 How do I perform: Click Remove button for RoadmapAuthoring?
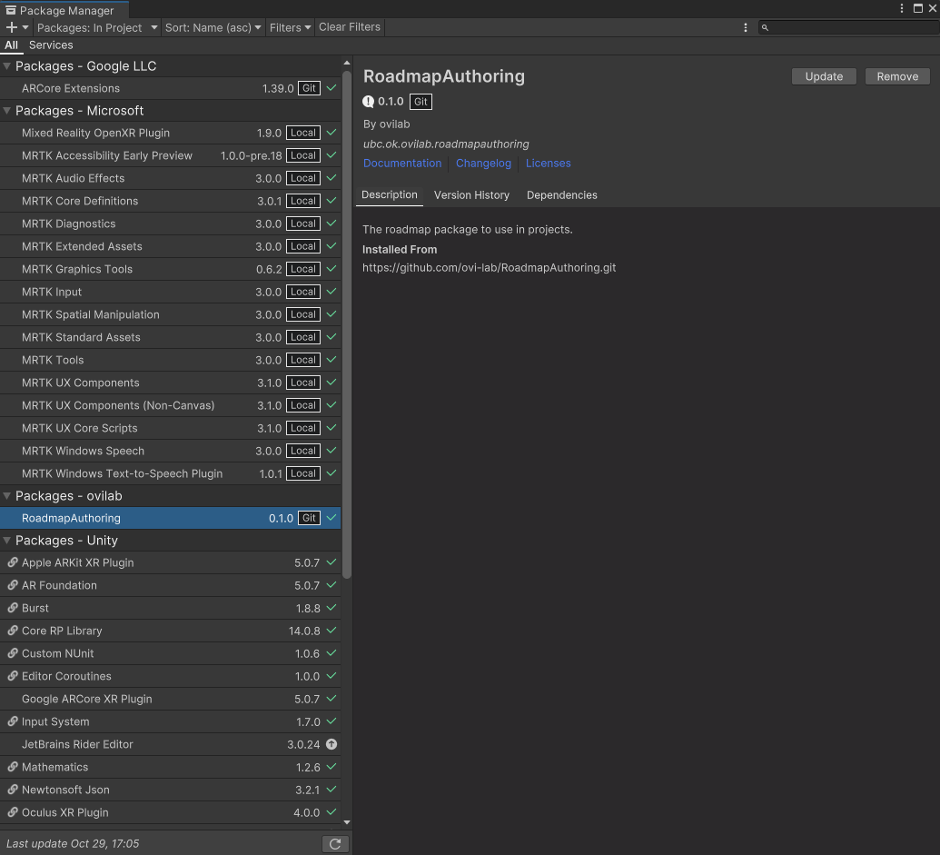click(x=896, y=76)
